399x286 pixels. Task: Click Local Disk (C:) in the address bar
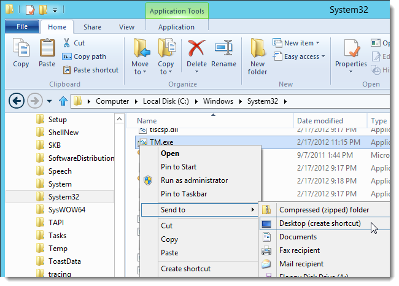coord(166,101)
